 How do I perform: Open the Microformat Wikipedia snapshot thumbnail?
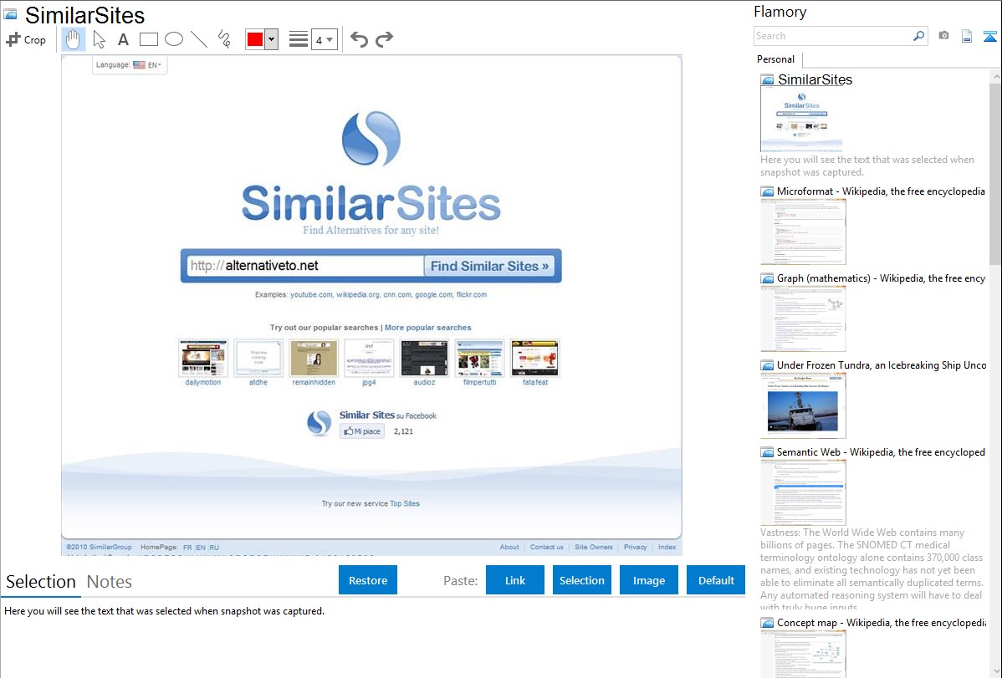point(803,232)
